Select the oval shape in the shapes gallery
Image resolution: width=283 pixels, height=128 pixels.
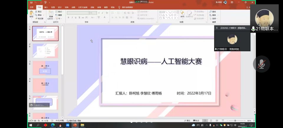[x=175, y=12]
